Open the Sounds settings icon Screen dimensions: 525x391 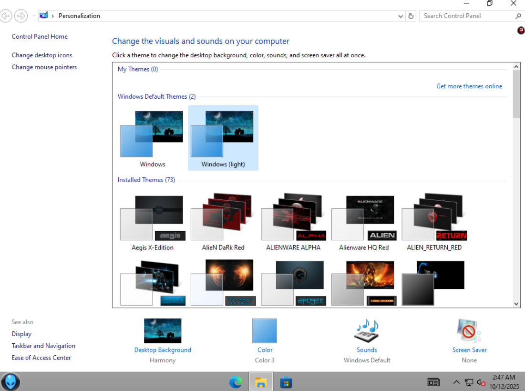367,331
